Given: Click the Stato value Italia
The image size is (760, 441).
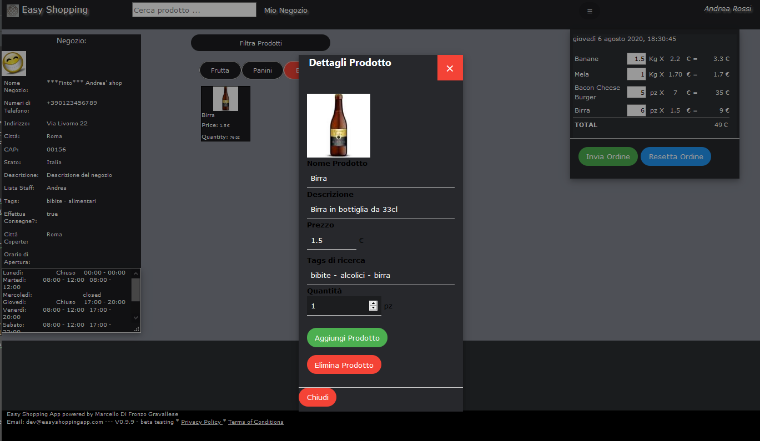Looking at the screenshot, I should [54, 163].
